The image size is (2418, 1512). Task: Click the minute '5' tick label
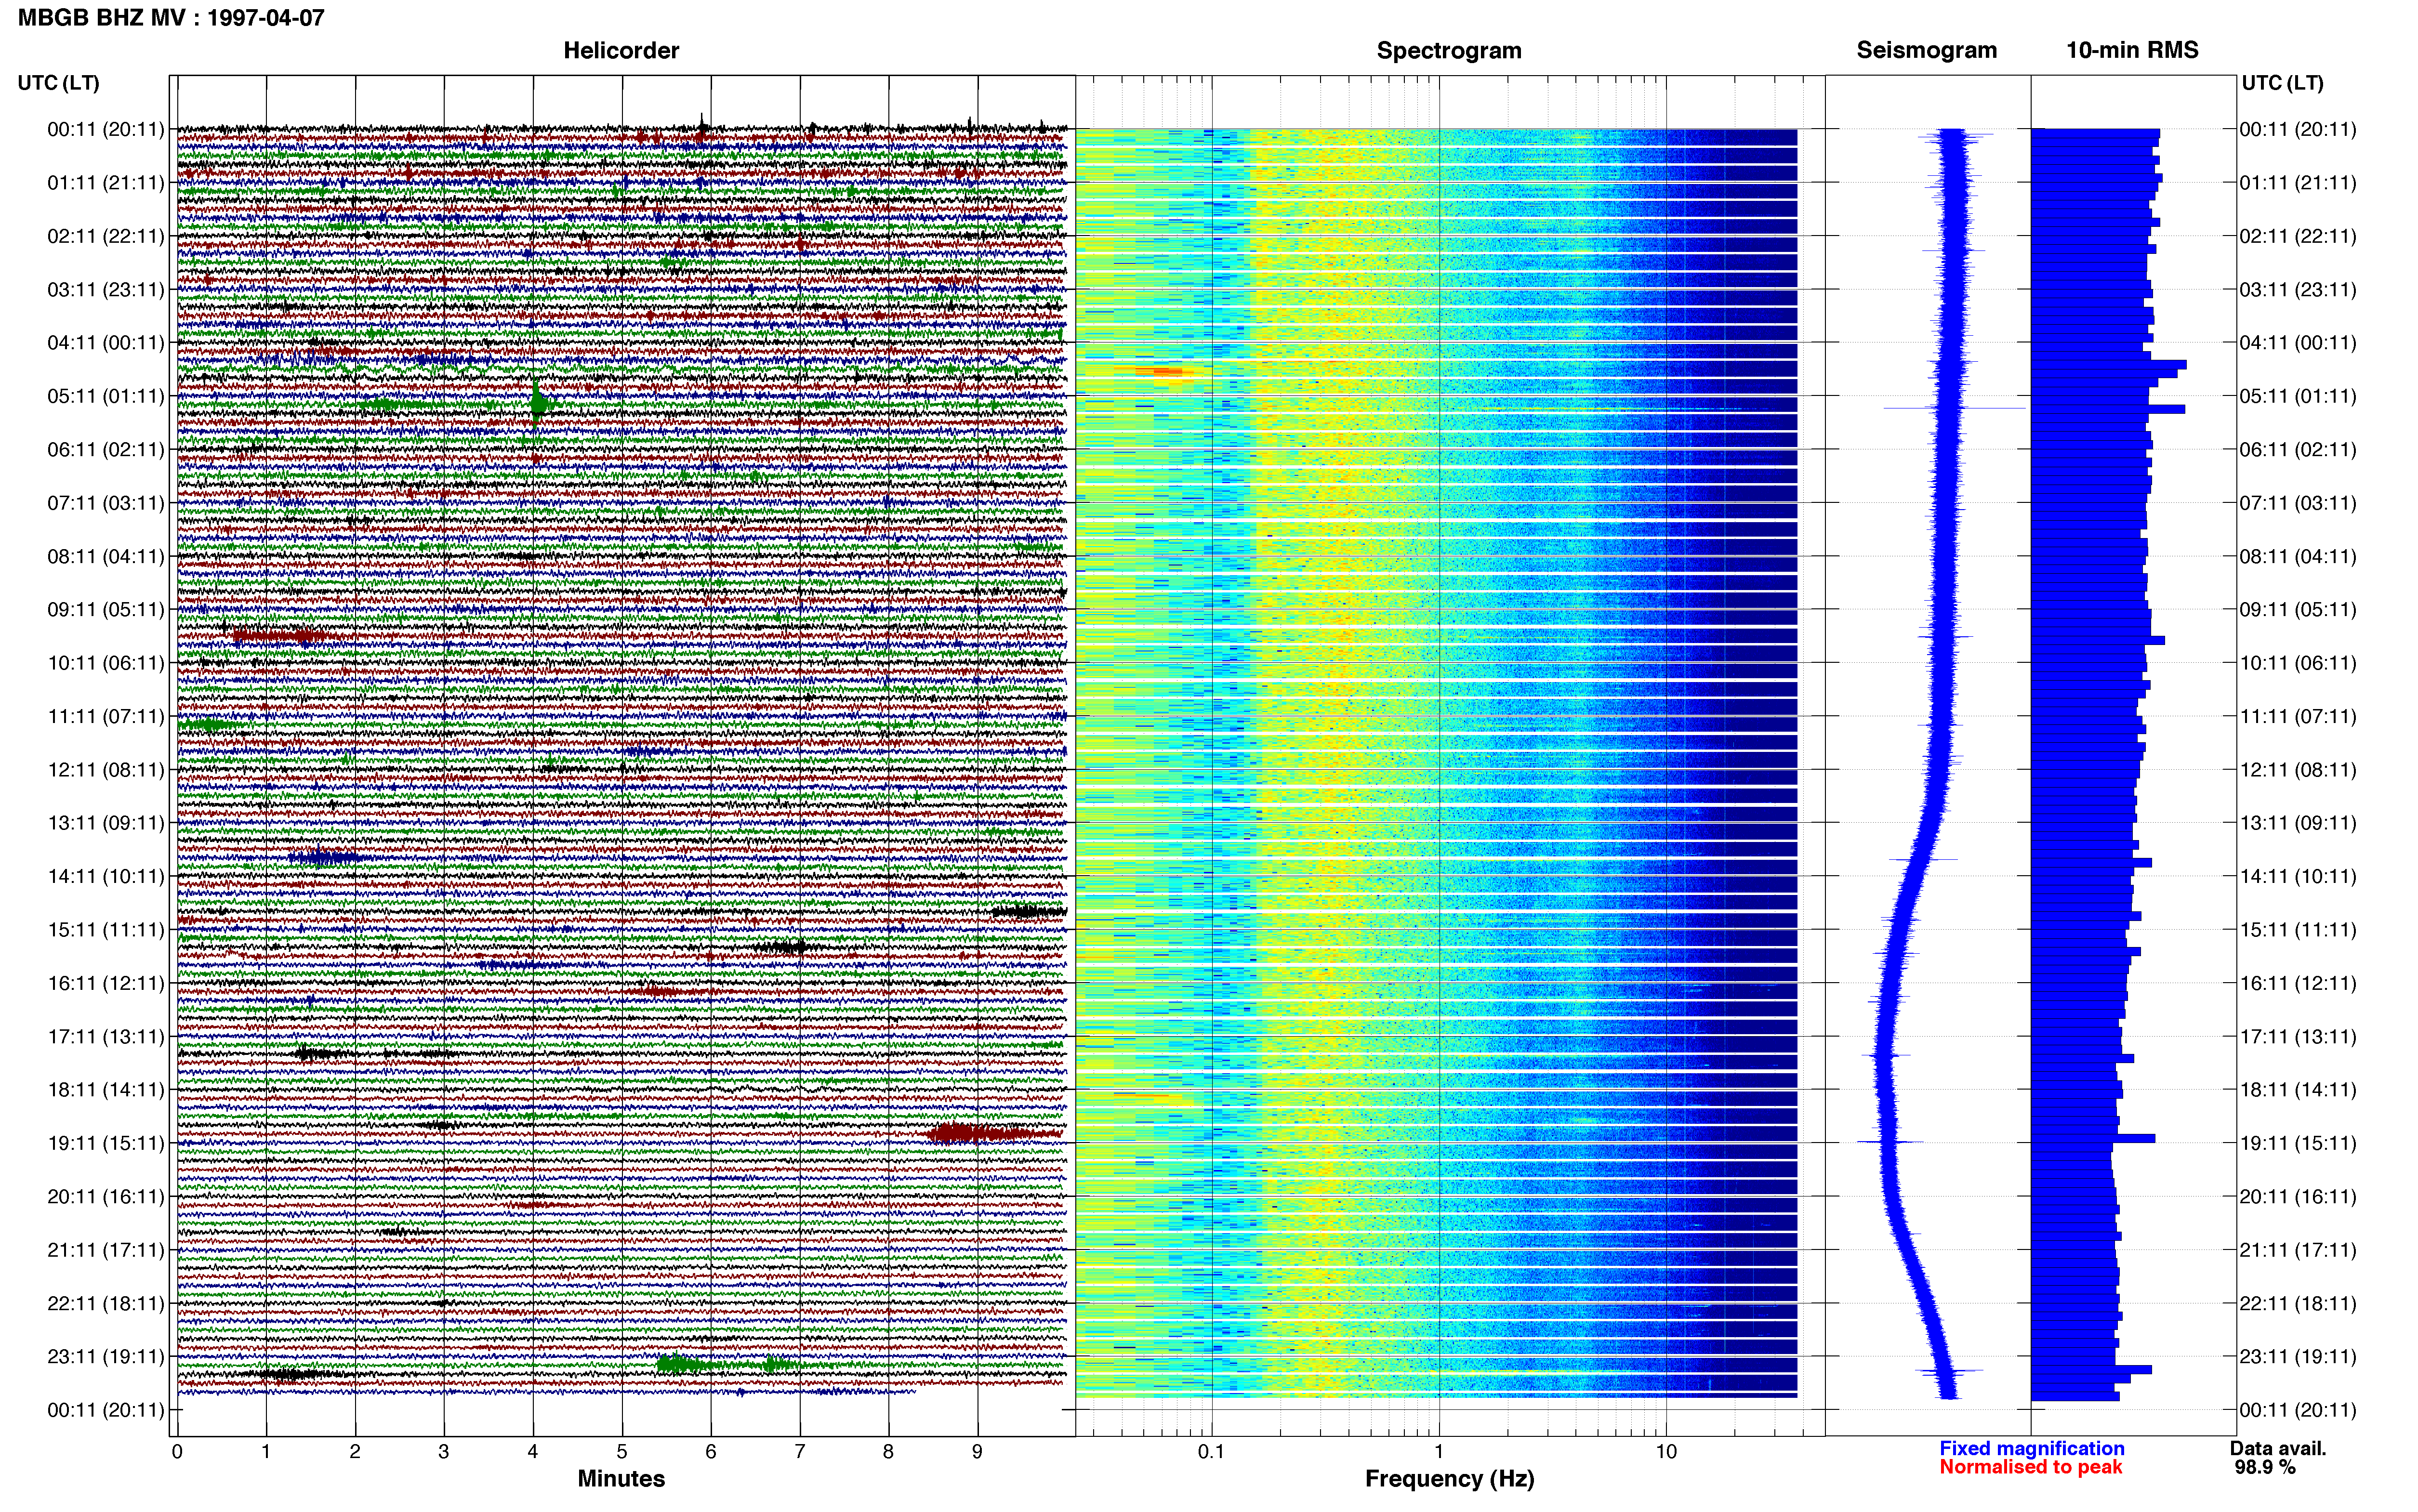(x=622, y=1452)
